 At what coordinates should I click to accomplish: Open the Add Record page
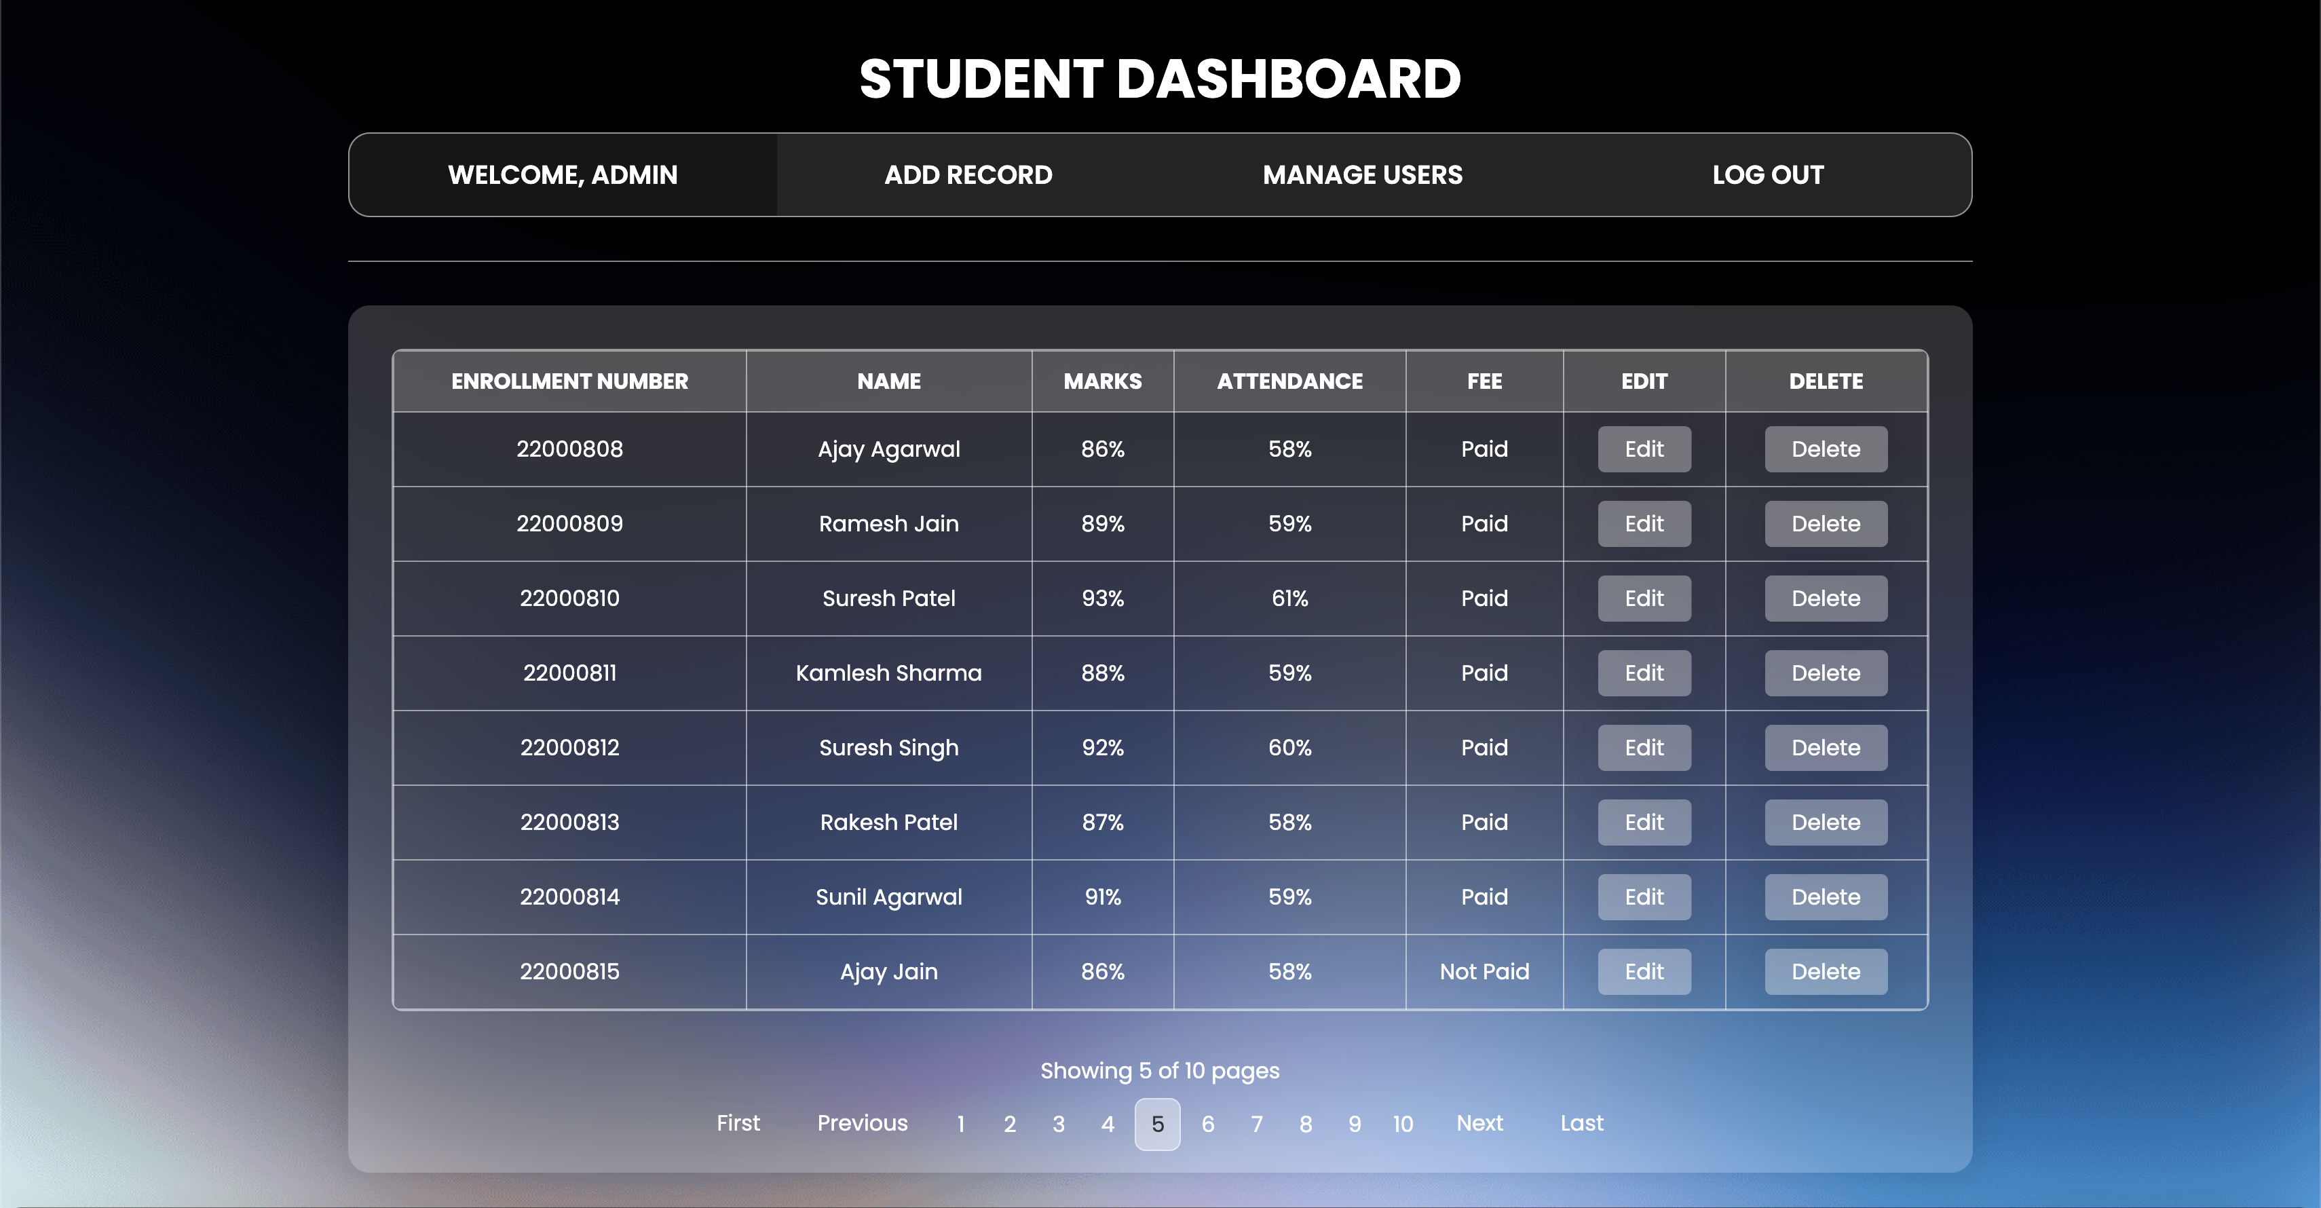tap(968, 175)
